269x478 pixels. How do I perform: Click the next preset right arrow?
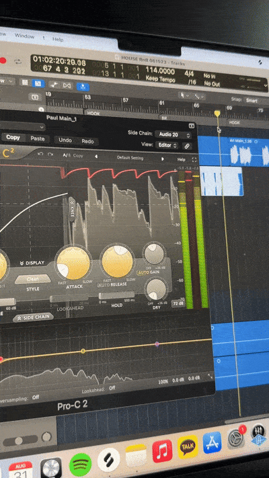[x=163, y=159]
